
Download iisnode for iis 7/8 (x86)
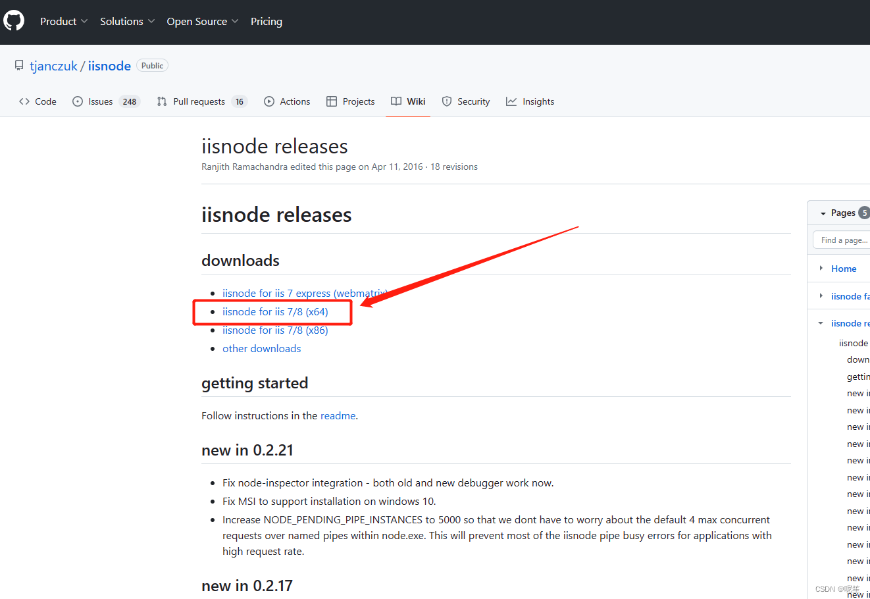[275, 330]
